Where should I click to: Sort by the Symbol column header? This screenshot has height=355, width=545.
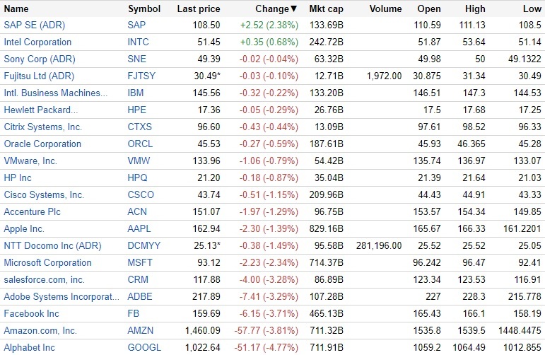144,9
